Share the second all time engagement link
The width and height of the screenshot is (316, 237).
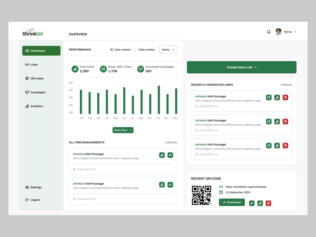pos(170,185)
